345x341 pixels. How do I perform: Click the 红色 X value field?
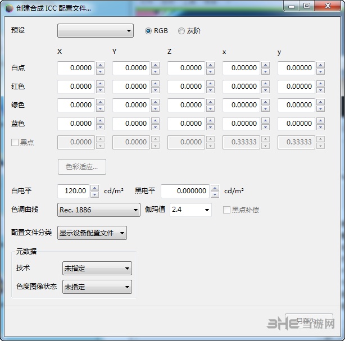76,87
